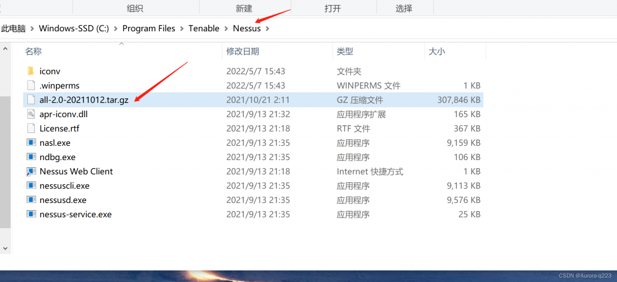Select the file name "nessus-service.exe"
The image size is (617, 282).
click(76, 215)
